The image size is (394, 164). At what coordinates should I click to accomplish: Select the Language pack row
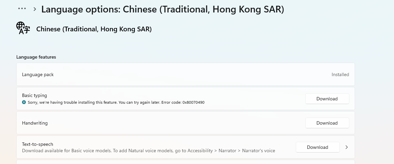[185, 74]
